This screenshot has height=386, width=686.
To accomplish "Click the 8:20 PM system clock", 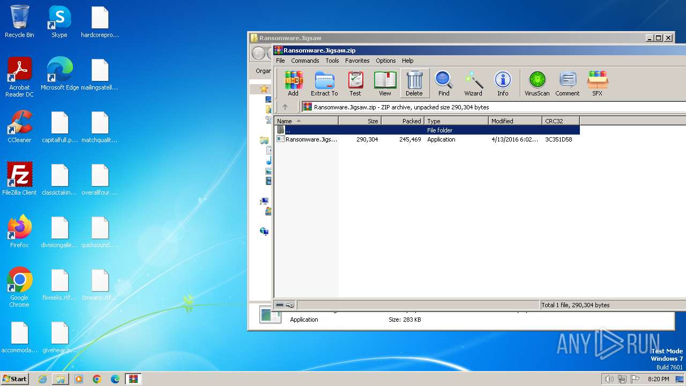I will click(658, 379).
